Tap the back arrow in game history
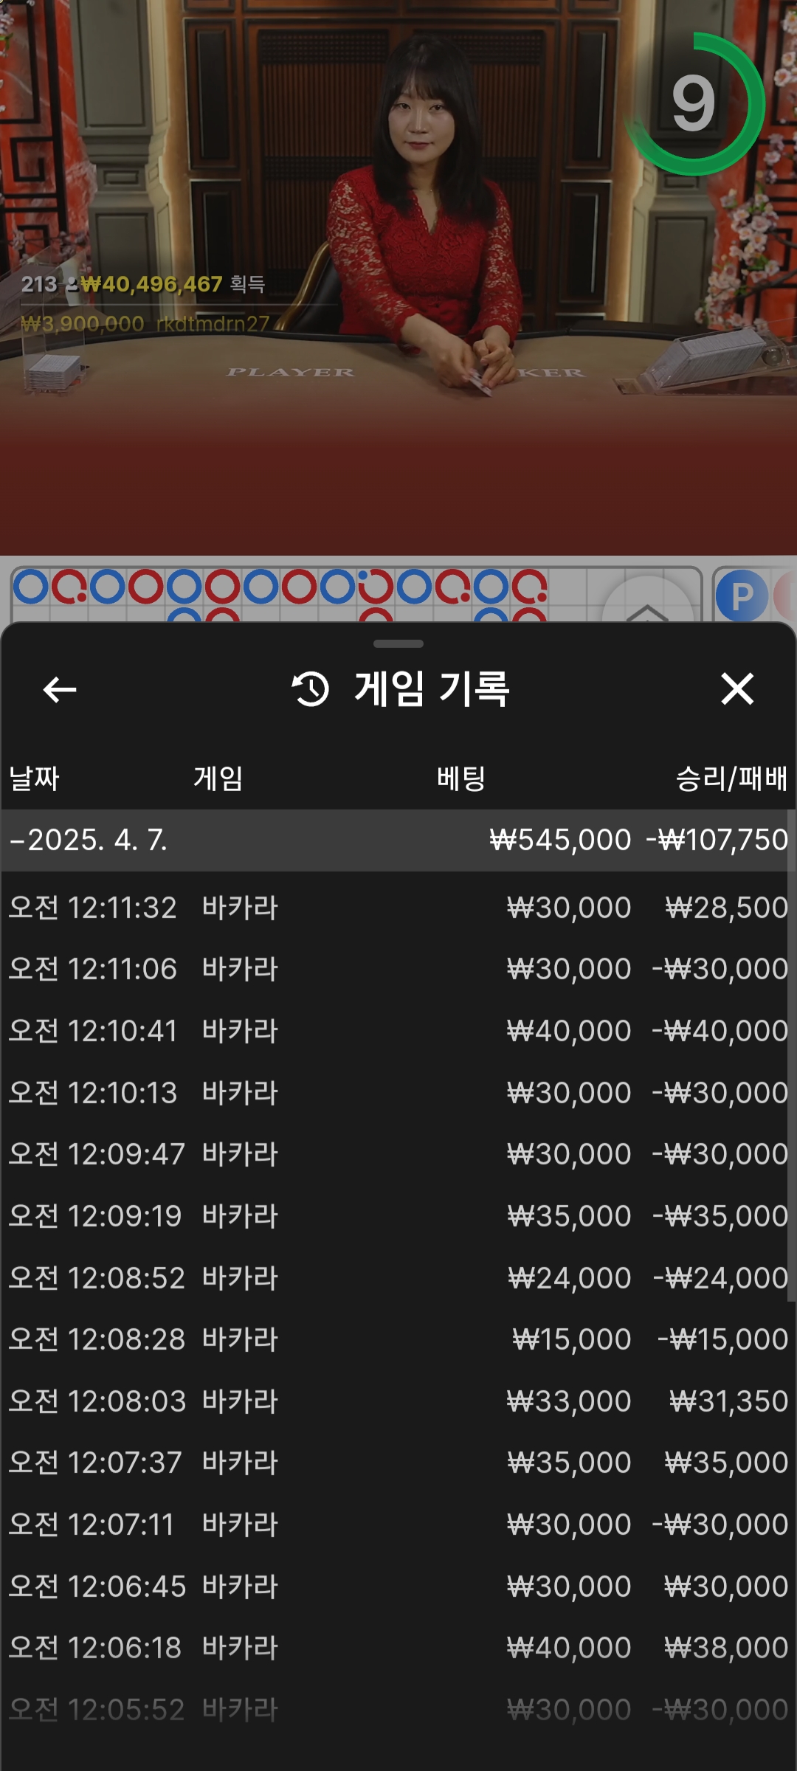The image size is (797, 1771). 60,690
